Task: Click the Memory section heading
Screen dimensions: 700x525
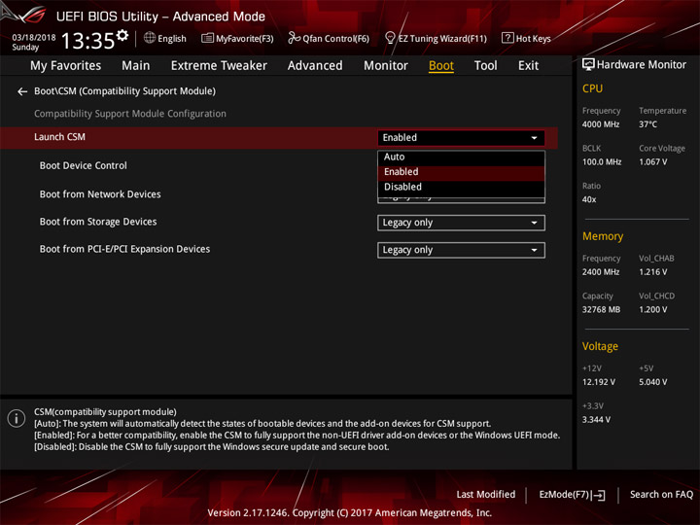Action: 603,236
